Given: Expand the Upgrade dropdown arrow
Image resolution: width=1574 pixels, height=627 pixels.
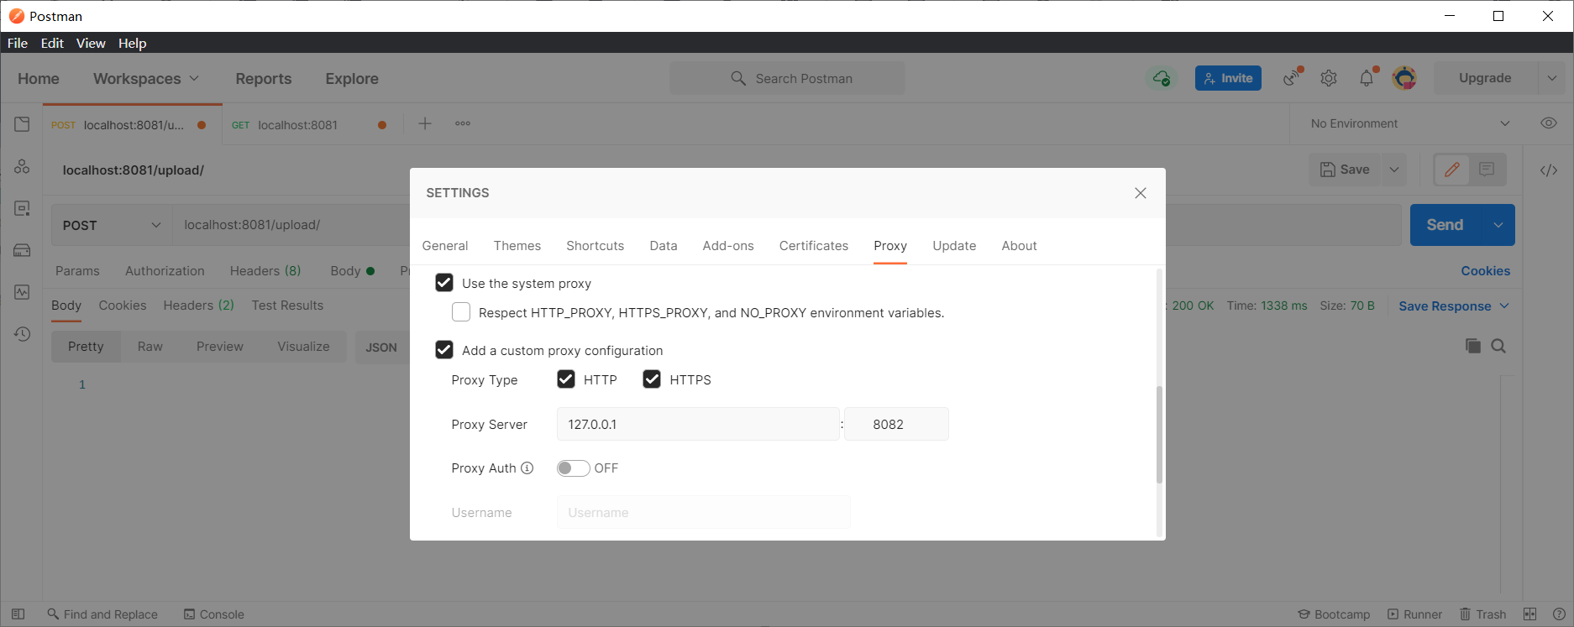Looking at the screenshot, I should [1552, 78].
